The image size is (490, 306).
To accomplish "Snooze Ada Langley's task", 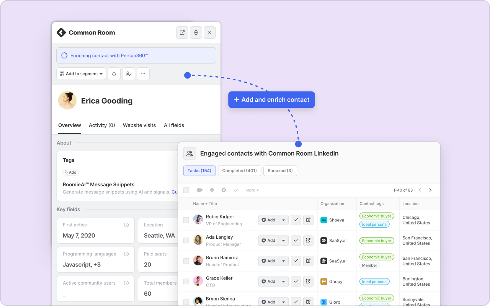I will click(x=308, y=241).
